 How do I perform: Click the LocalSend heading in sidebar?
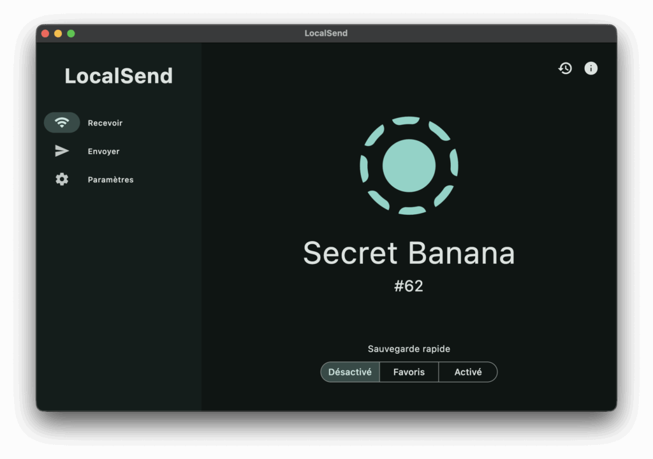click(119, 76)
